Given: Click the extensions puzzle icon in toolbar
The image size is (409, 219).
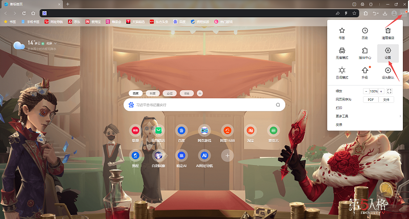Looking at the screenshot, I should click(366, 13).
